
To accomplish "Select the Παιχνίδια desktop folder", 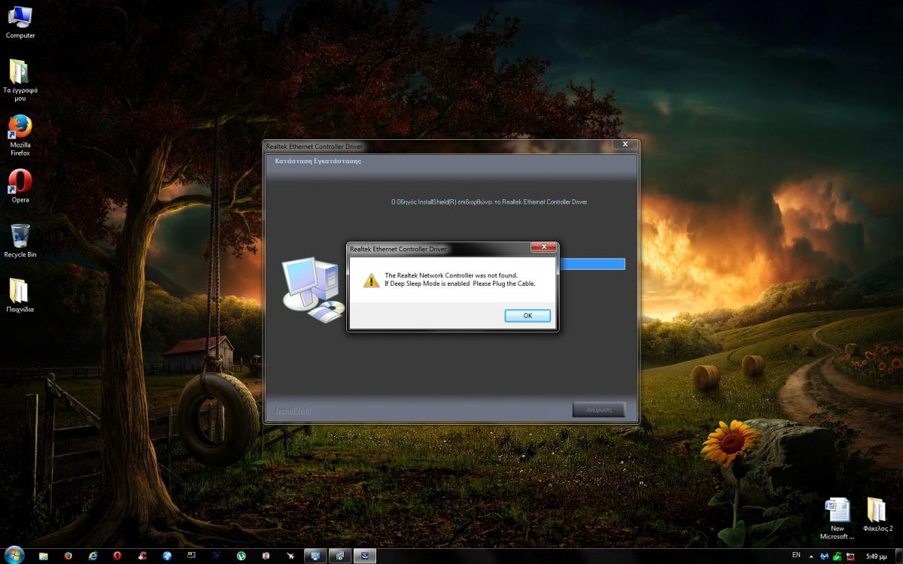I will [20, 296].
